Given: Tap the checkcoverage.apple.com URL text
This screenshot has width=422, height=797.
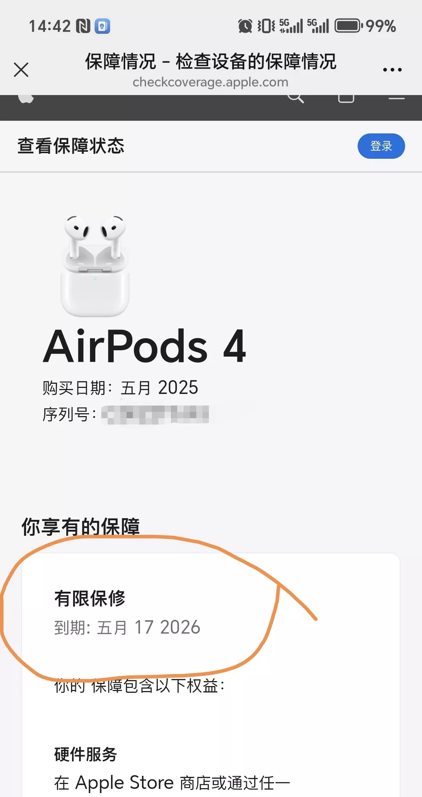Looking at the screenshot, I should pyautogui.click(x=210, y=82).
